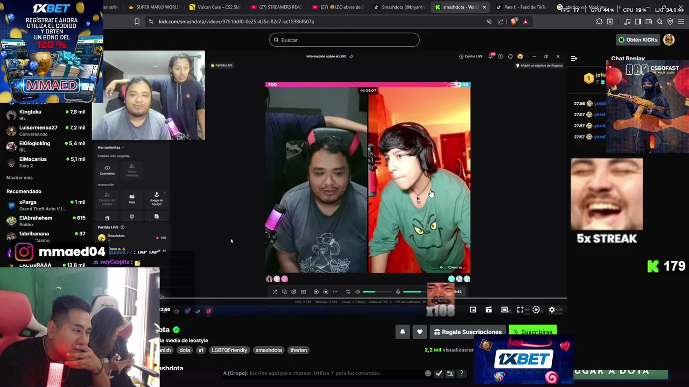
Task: Click Añadir un objetivo de Regalos in the video
Action: [539, 66]
